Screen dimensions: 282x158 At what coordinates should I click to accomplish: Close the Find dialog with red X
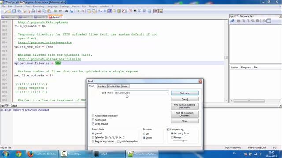(200, 82)
